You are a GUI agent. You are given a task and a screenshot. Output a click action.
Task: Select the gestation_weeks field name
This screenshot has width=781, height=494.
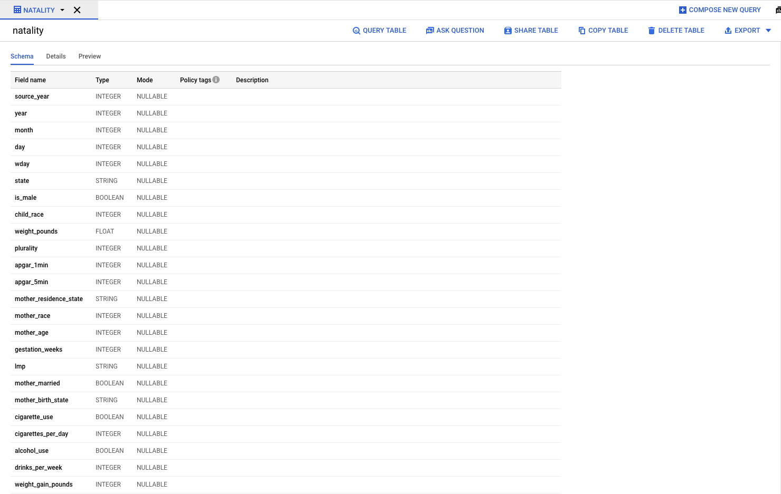click(x=39, y=350)
